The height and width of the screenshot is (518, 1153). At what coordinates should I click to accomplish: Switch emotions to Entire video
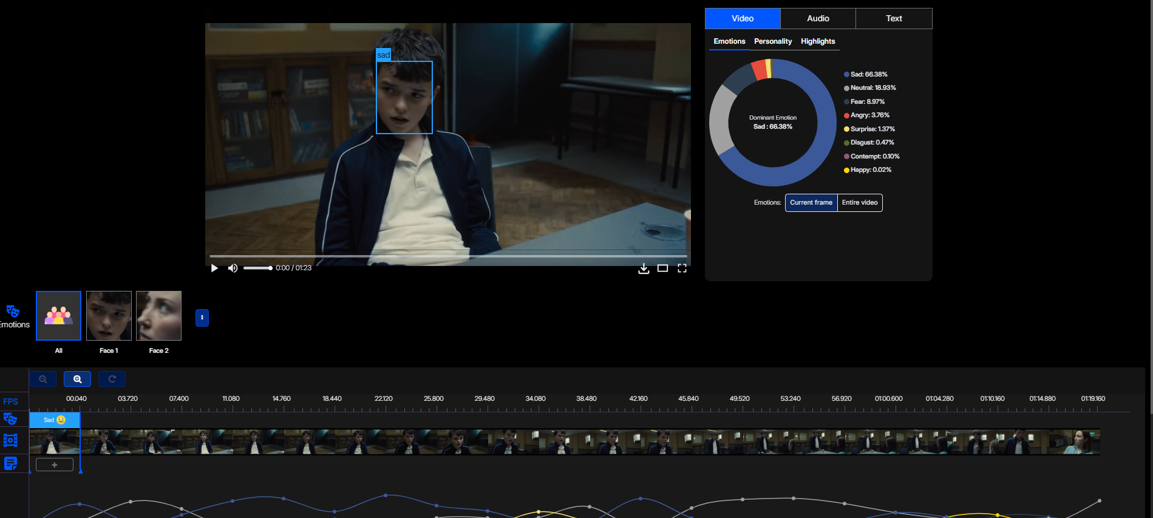coord(859,203)
